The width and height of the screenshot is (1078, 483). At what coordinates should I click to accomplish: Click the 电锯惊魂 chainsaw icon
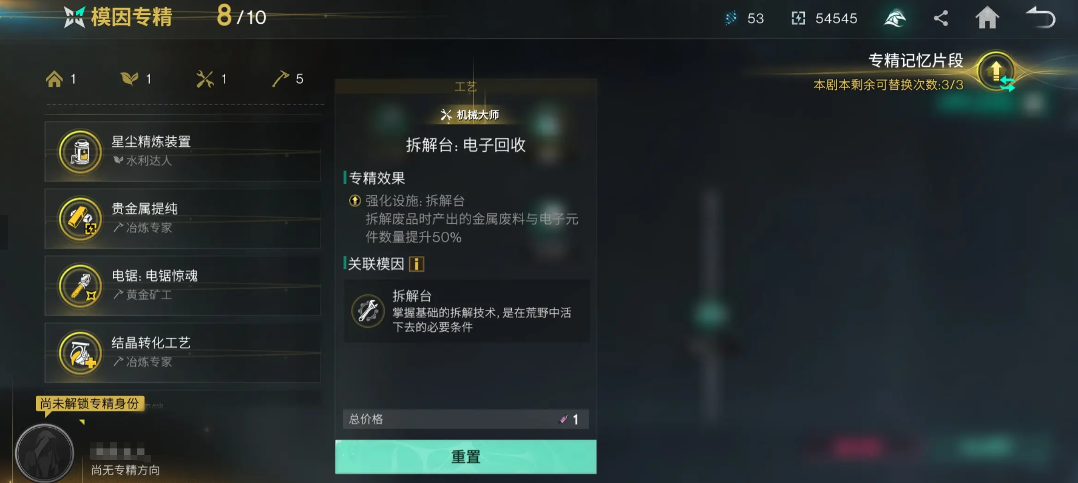80,286
